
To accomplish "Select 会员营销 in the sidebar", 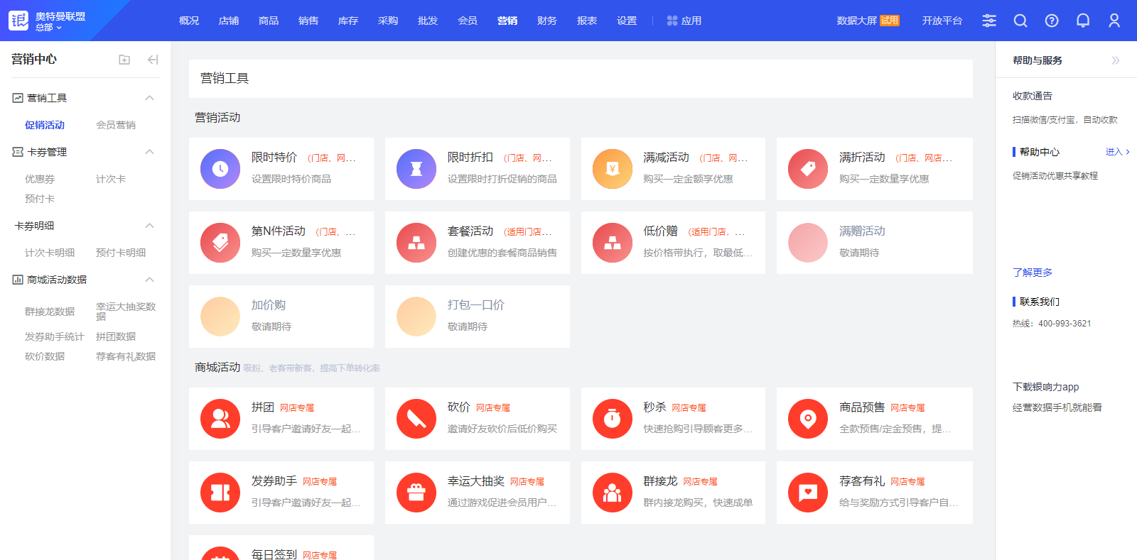I will pos(116,125).
